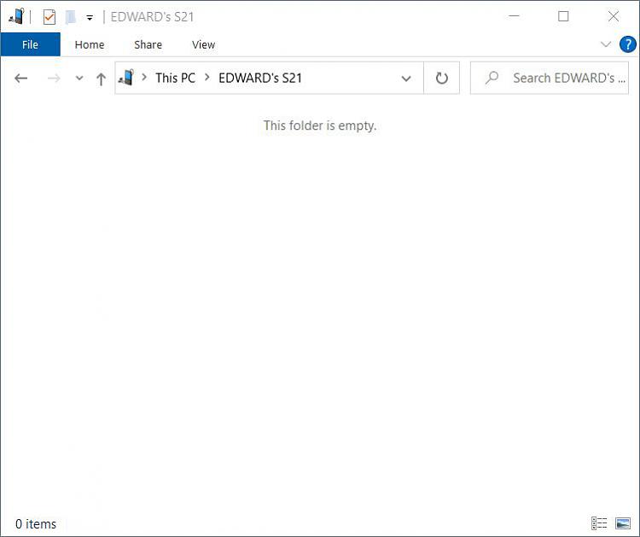Click the Properties checkmark quick access icon

(x=49, y=17)
